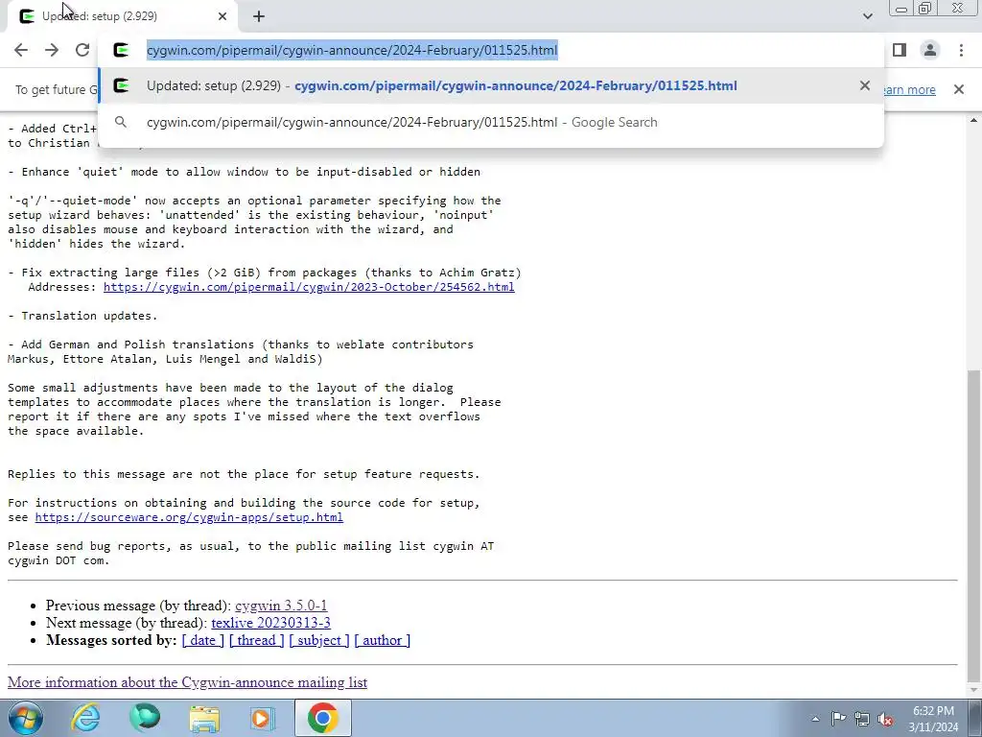
Task: Open the green-blue orb taskbar application
Action: coord(145,718)
